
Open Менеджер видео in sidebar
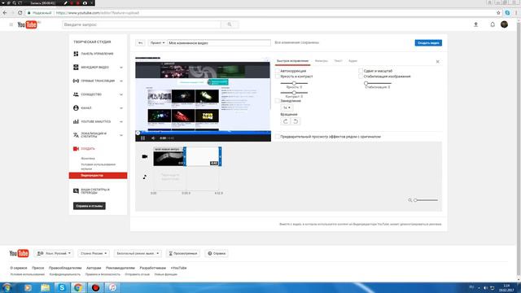(94, 68)
